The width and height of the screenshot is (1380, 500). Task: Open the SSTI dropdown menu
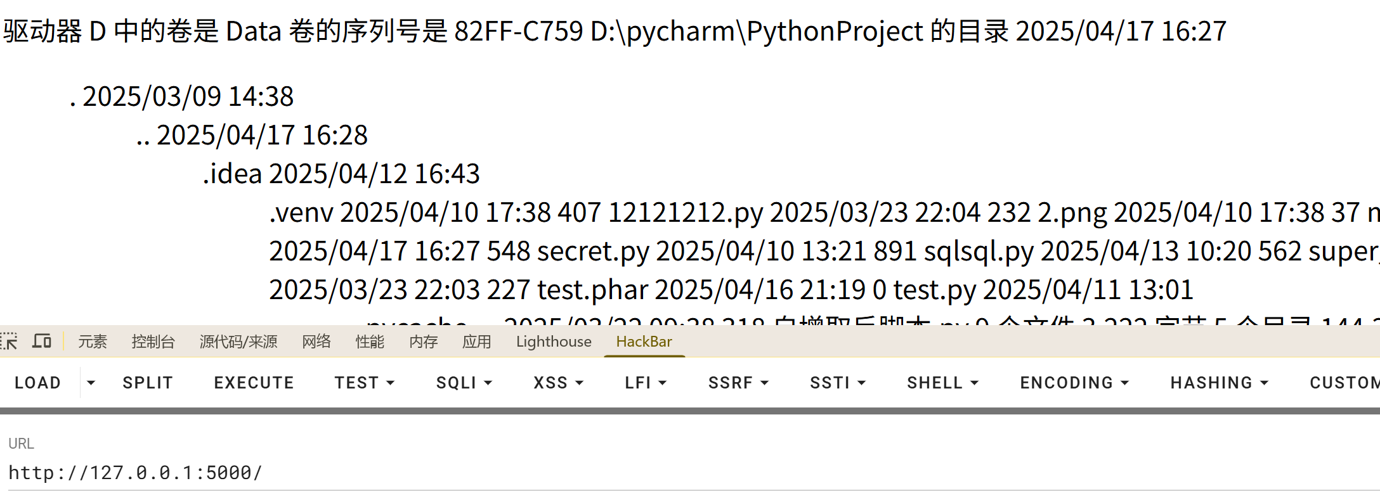point(838,383)
